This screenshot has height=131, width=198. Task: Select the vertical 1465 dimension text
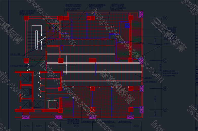[x=155, y=113]
